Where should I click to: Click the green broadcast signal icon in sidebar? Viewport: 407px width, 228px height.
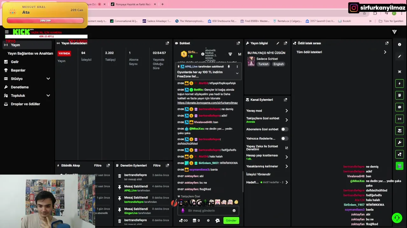(400, 119)
